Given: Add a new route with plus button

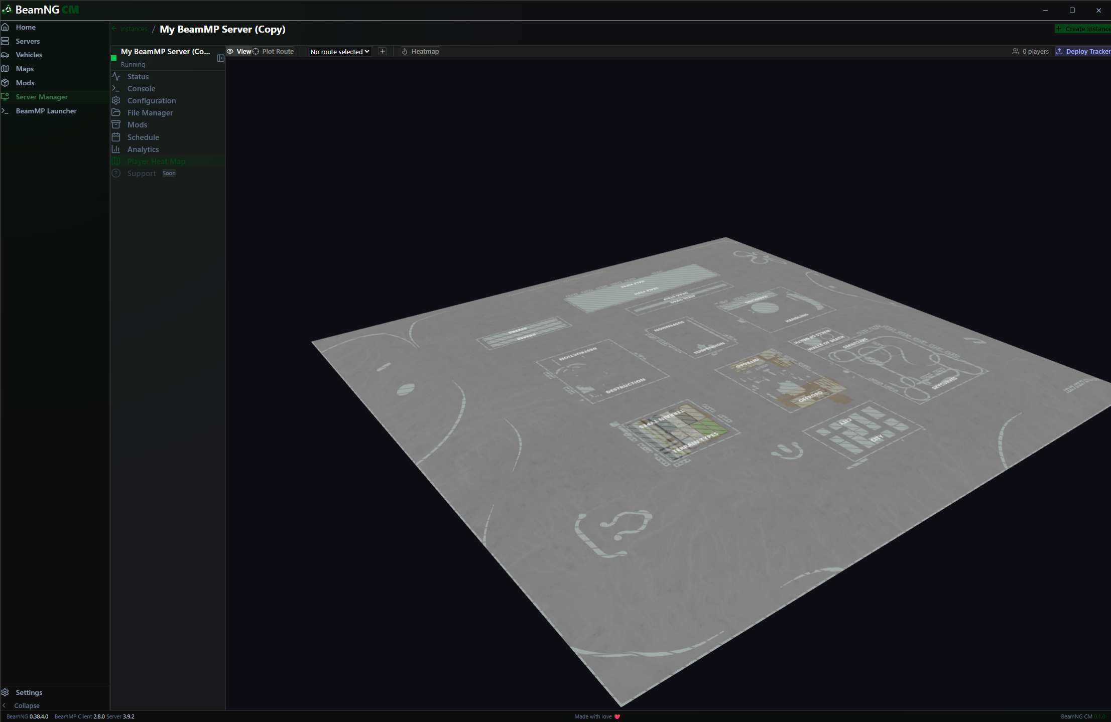Looking at the screenshot, I should pyautogui.click(x=383, y=51).
